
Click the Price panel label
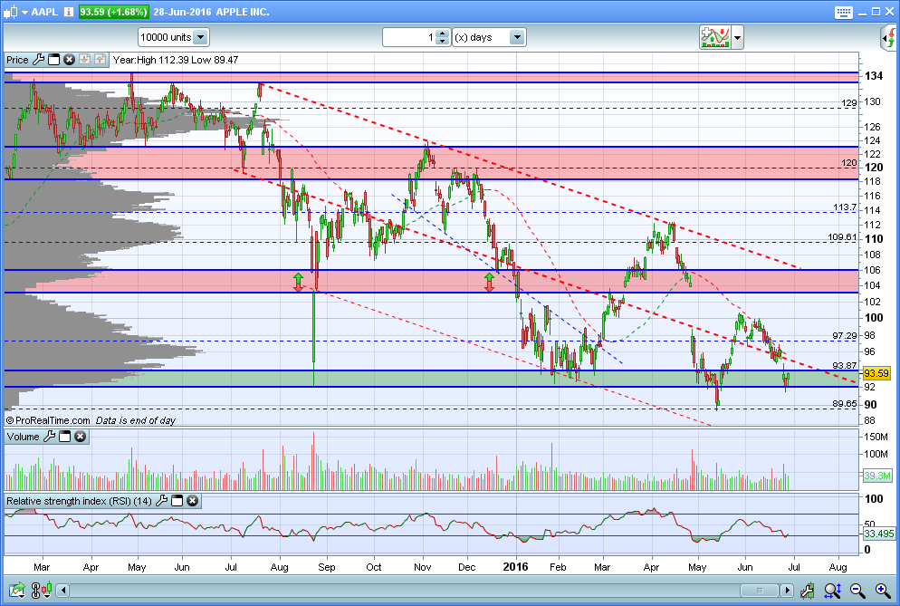(x=17, y=60)
